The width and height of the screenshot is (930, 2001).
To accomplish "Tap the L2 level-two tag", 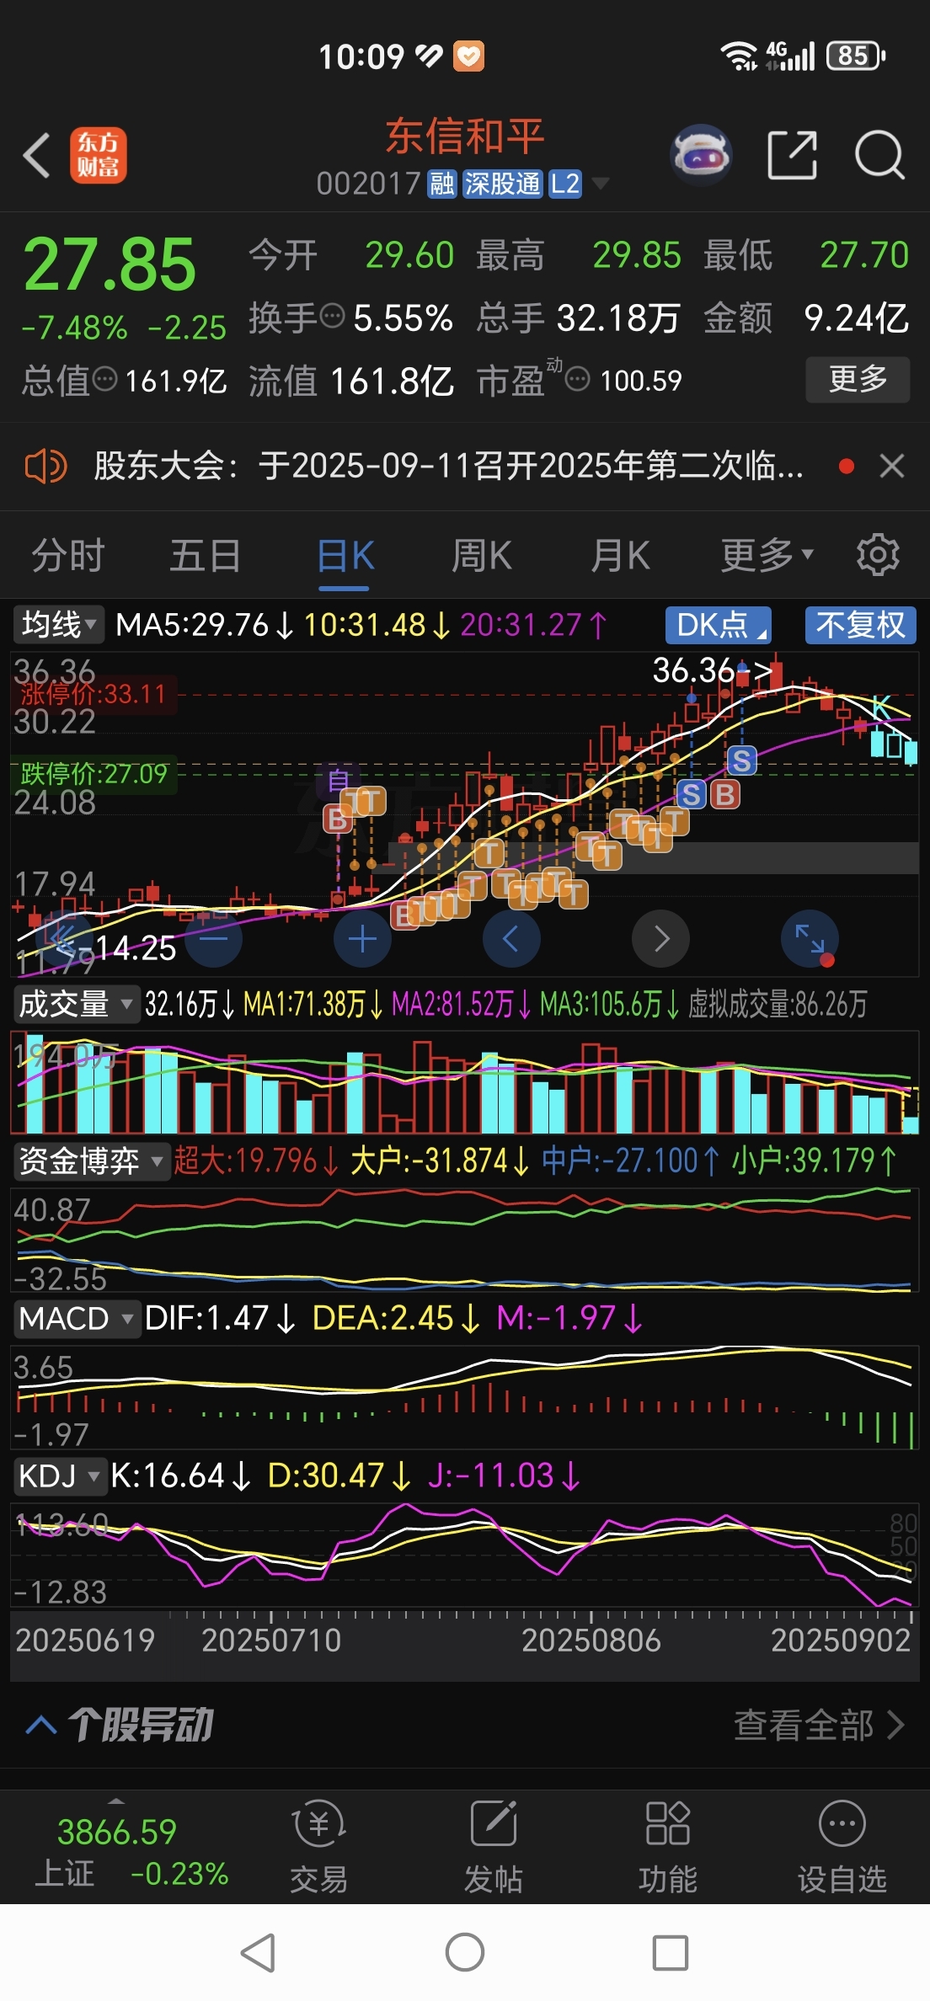I will (565, 184).
